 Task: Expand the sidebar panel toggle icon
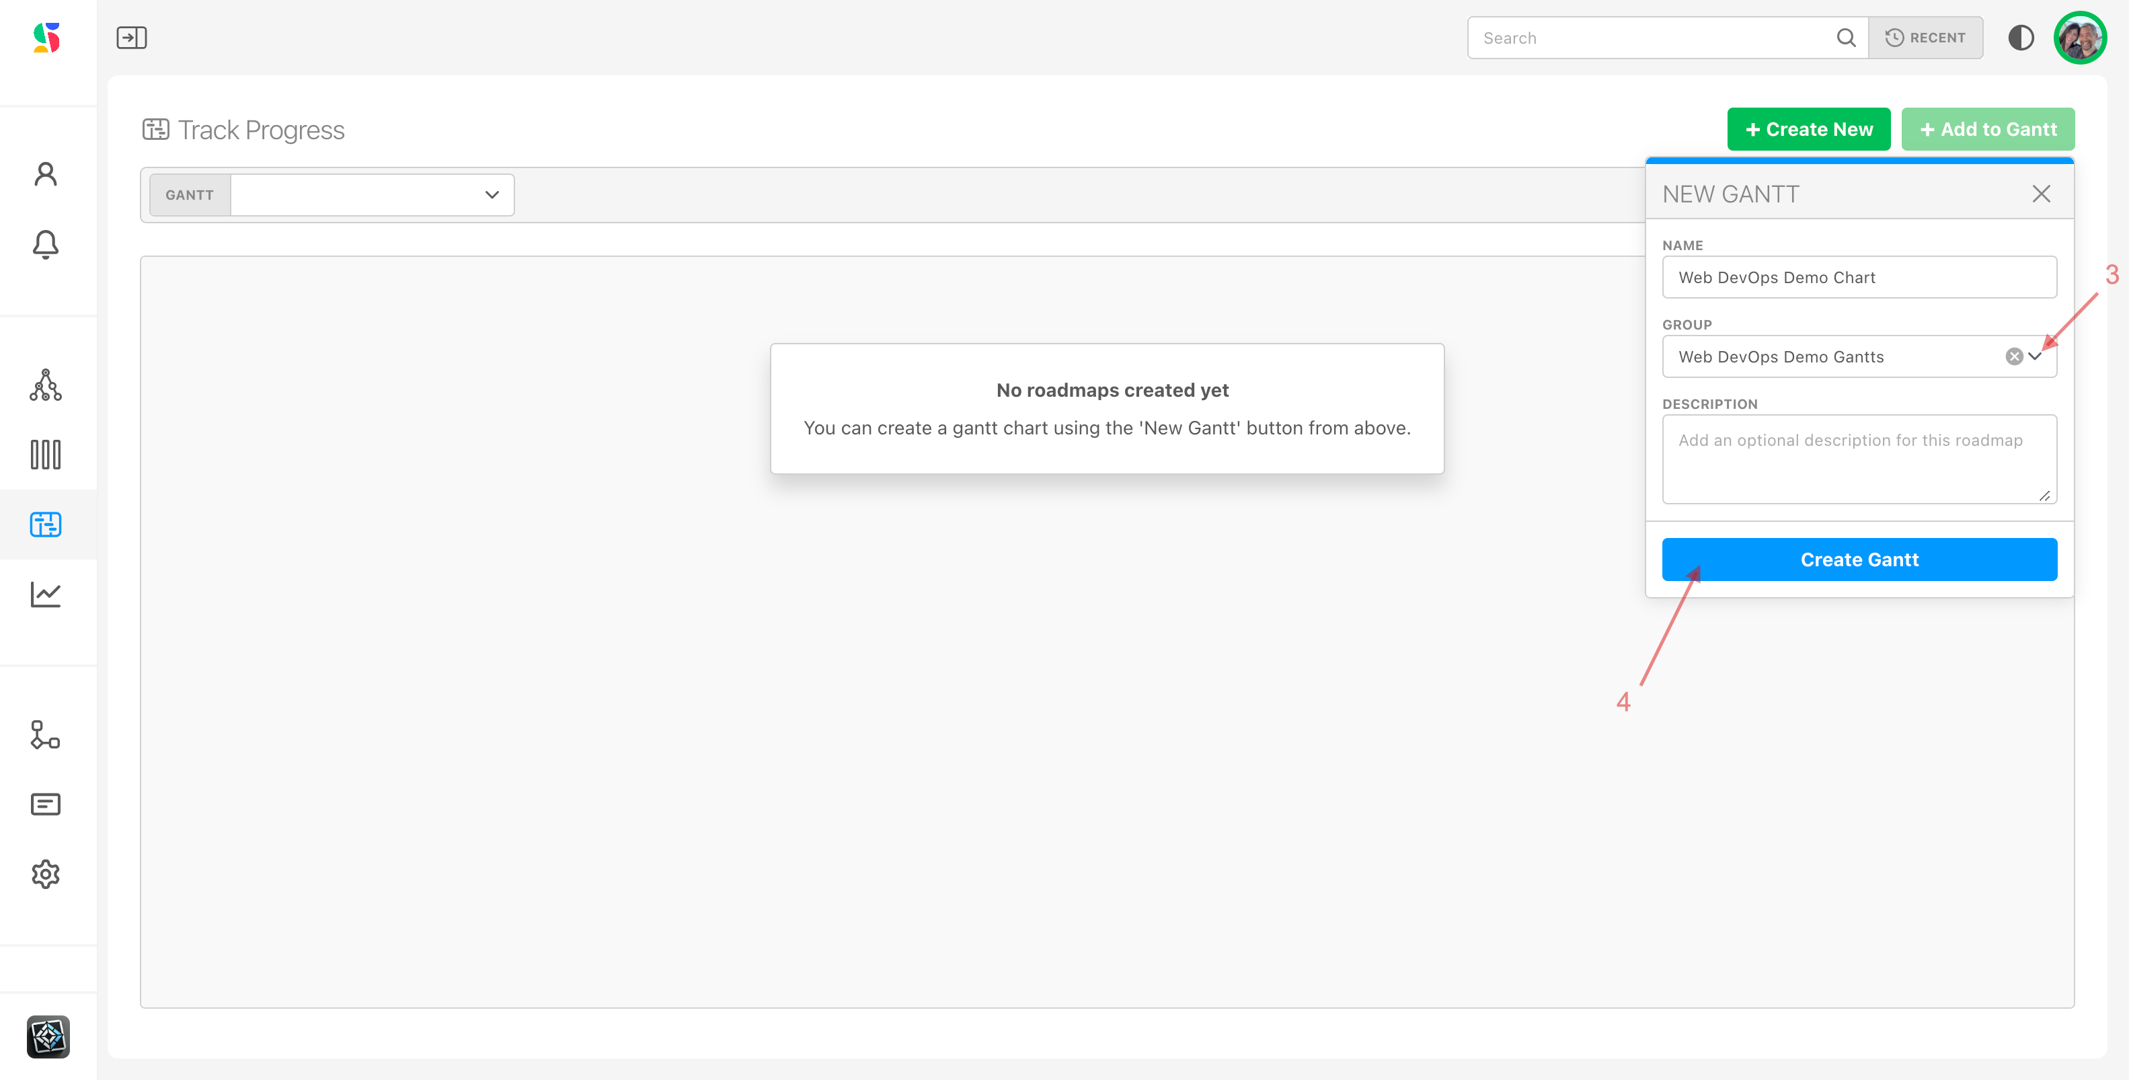tap(131, 38)
